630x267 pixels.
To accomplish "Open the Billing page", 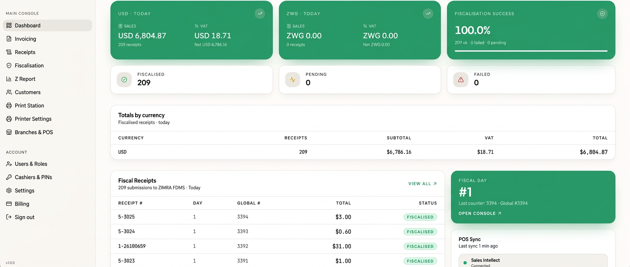I will pos(47,204).
